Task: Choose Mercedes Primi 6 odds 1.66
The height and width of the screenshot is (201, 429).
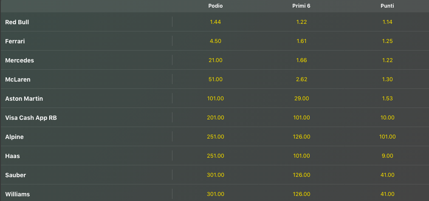Action: 302,60
